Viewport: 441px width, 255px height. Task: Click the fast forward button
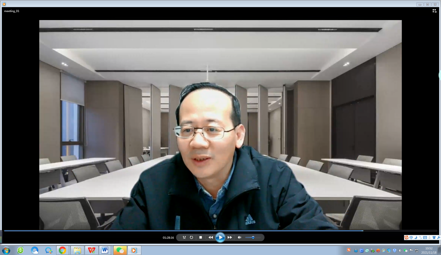[230, 237]
